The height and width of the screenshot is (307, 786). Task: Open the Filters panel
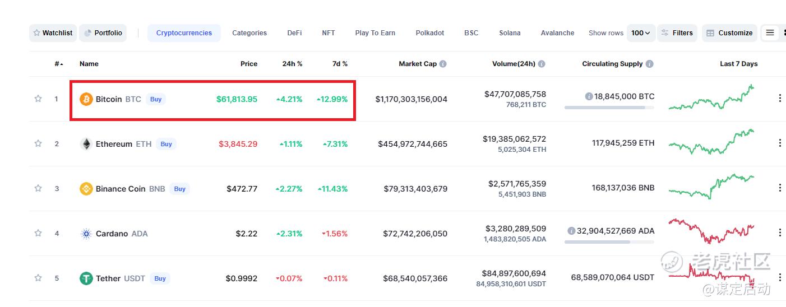(x=677, y=33)
